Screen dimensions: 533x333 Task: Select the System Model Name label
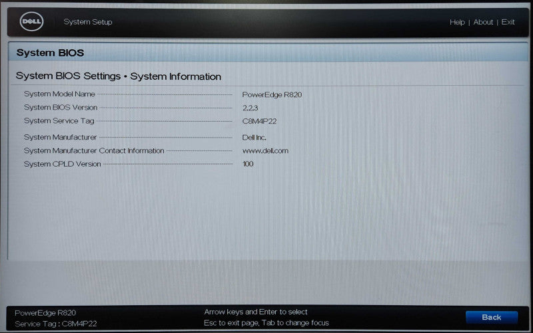[x=59, y=94]
